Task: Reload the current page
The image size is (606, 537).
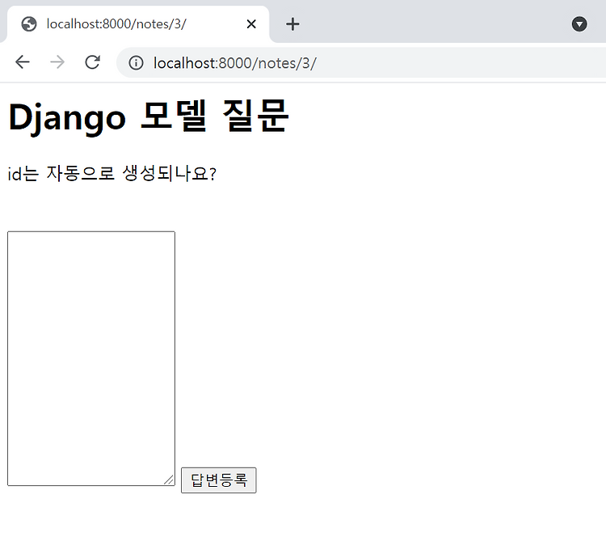Action: [92, 62]
